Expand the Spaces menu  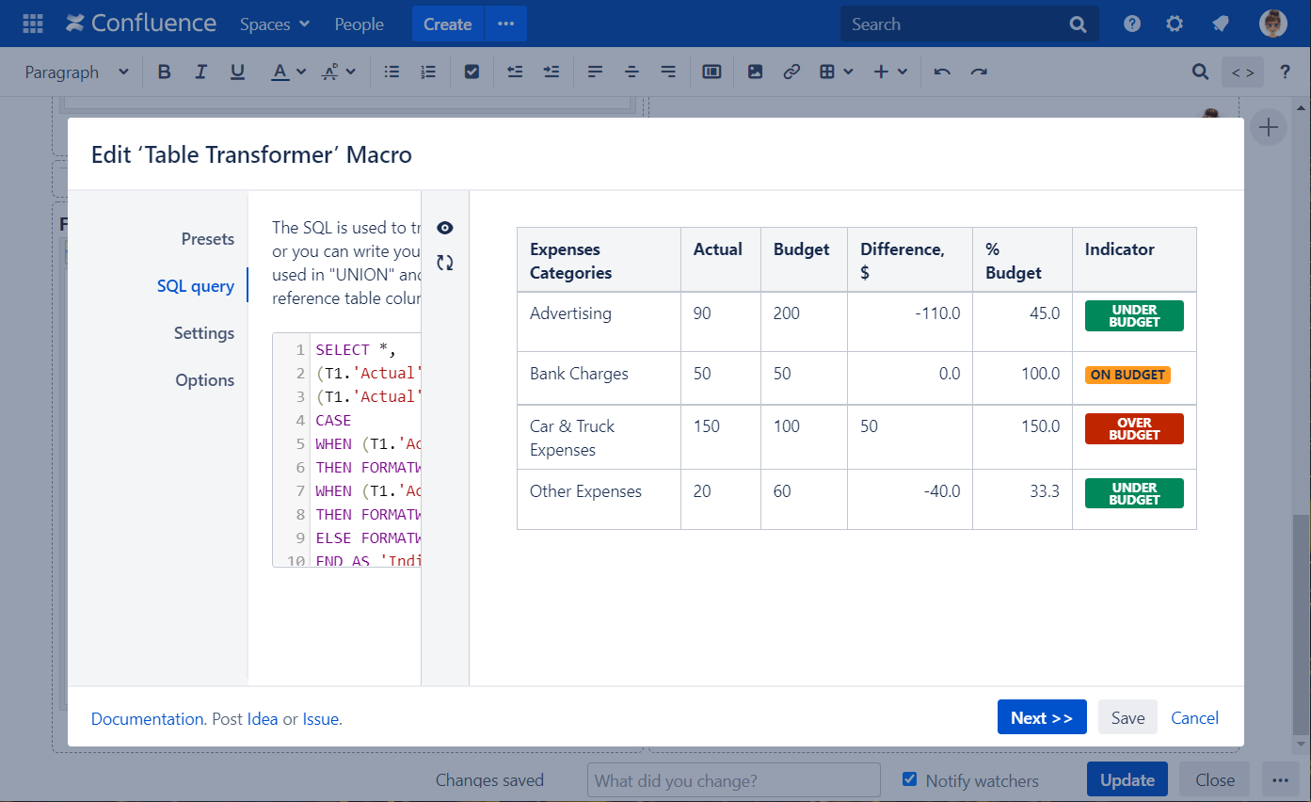pos(274,24)
